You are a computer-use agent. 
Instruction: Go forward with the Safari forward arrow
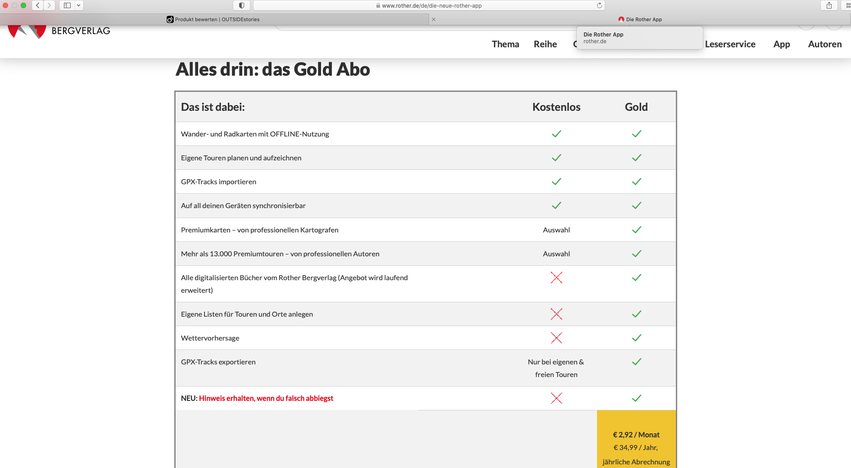(50, 5)
